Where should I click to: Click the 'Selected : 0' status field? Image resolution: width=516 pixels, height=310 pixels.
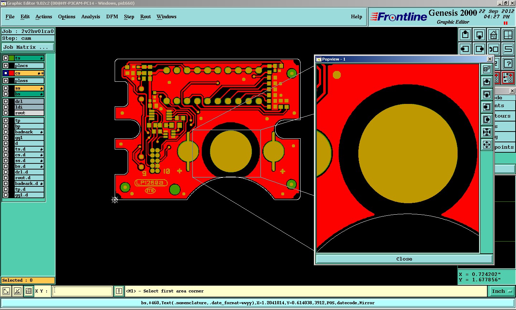point(28,280)
